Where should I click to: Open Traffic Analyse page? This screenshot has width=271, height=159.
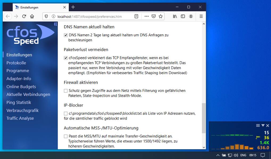[x=20, y=118]
